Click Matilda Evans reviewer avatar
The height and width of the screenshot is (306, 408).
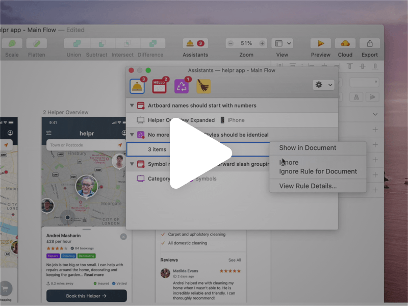pos(165,273)
